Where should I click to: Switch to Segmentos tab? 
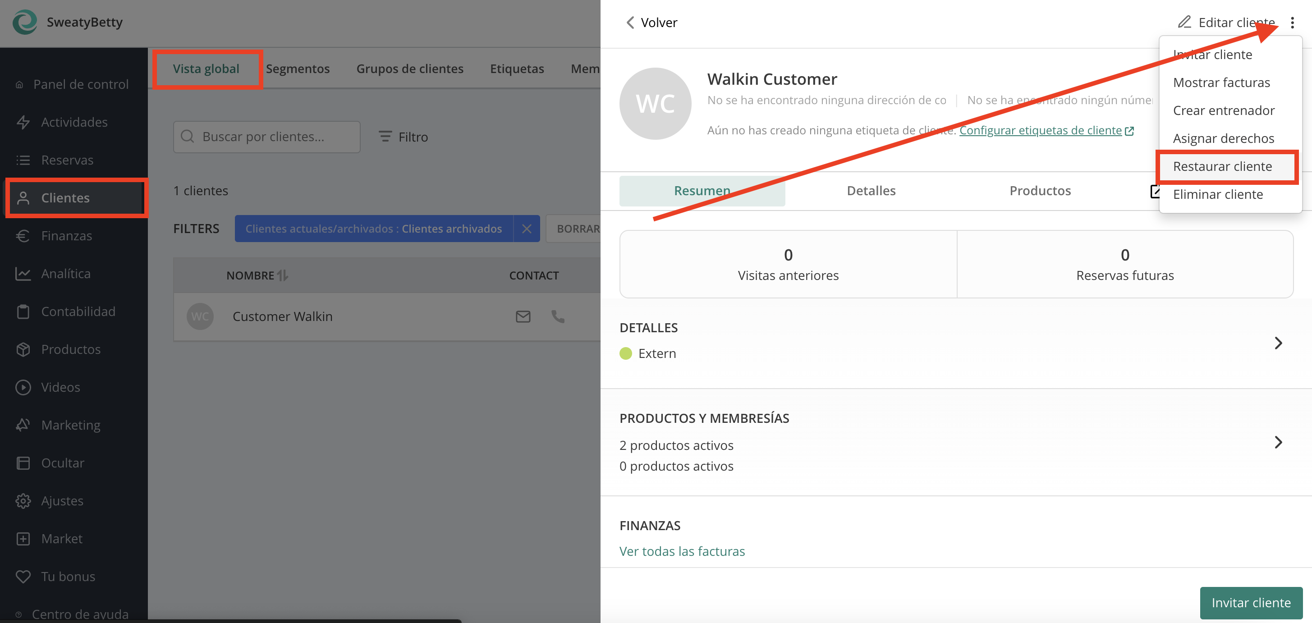pyautogui.click(x=298, y=69)
